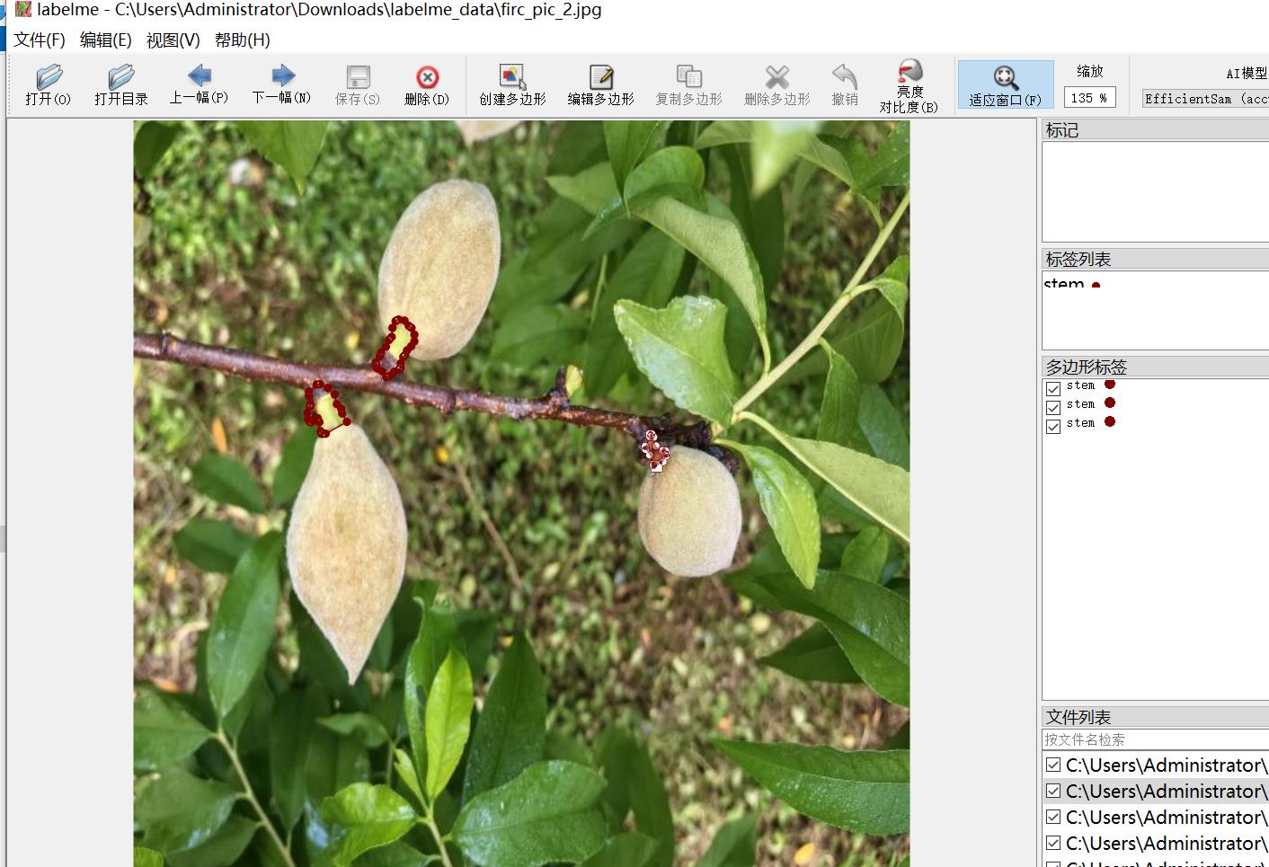Open Brightness Contrast (亮度对比度) tool

pos(909,85)
